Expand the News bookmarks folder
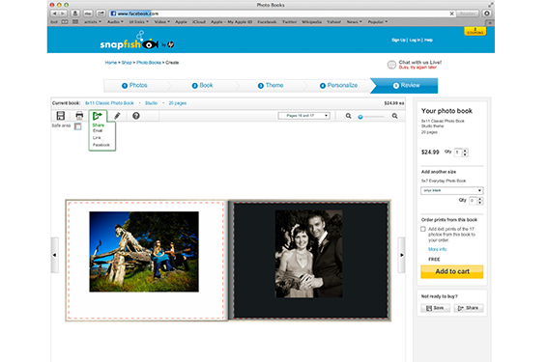 [354, 22]
